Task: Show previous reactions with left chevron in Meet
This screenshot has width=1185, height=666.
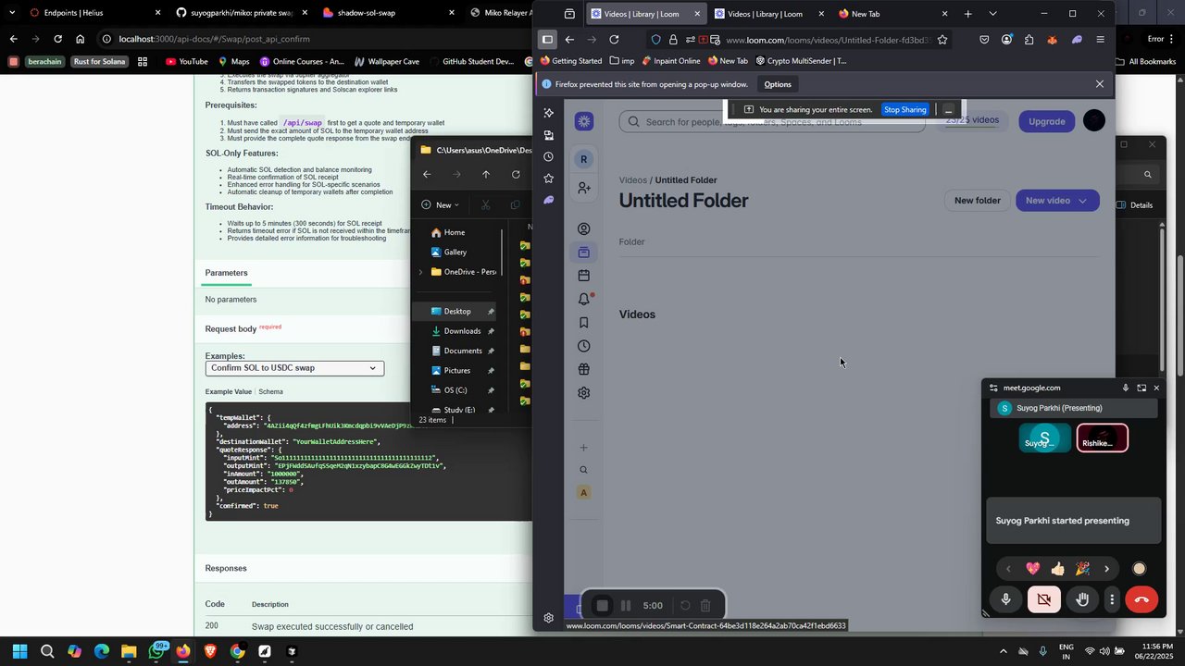Action: 1008,569
